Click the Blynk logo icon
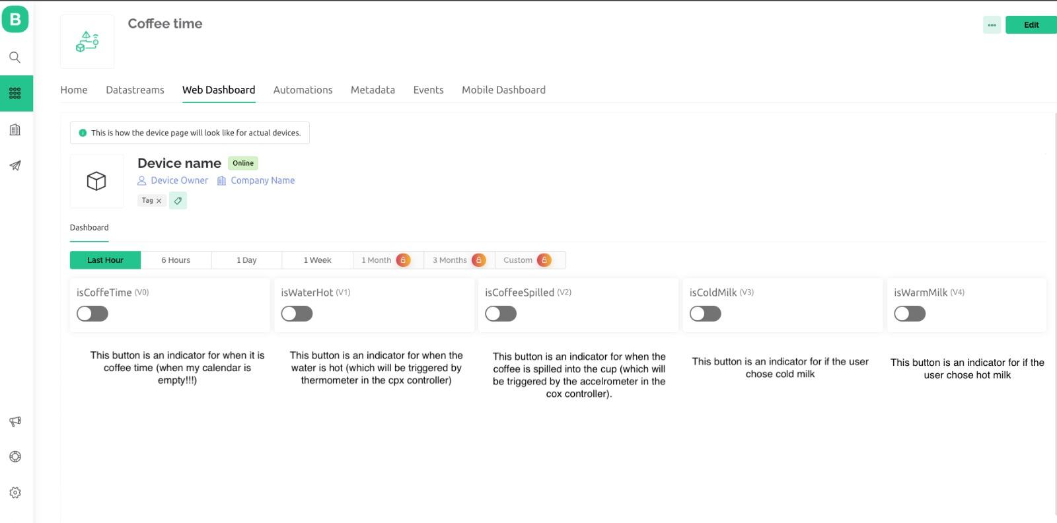The height and width of the screenshot is (523, 1057). [15, 19]
